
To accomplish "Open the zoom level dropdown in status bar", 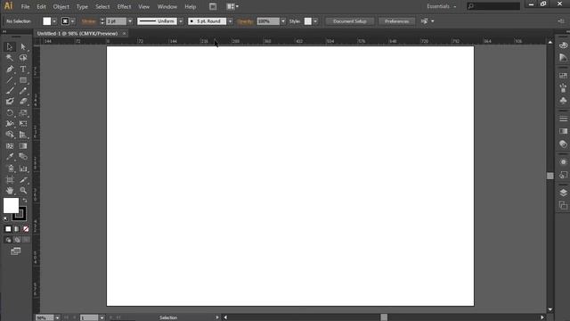I will pyautogui.click(x=57, y=317).
